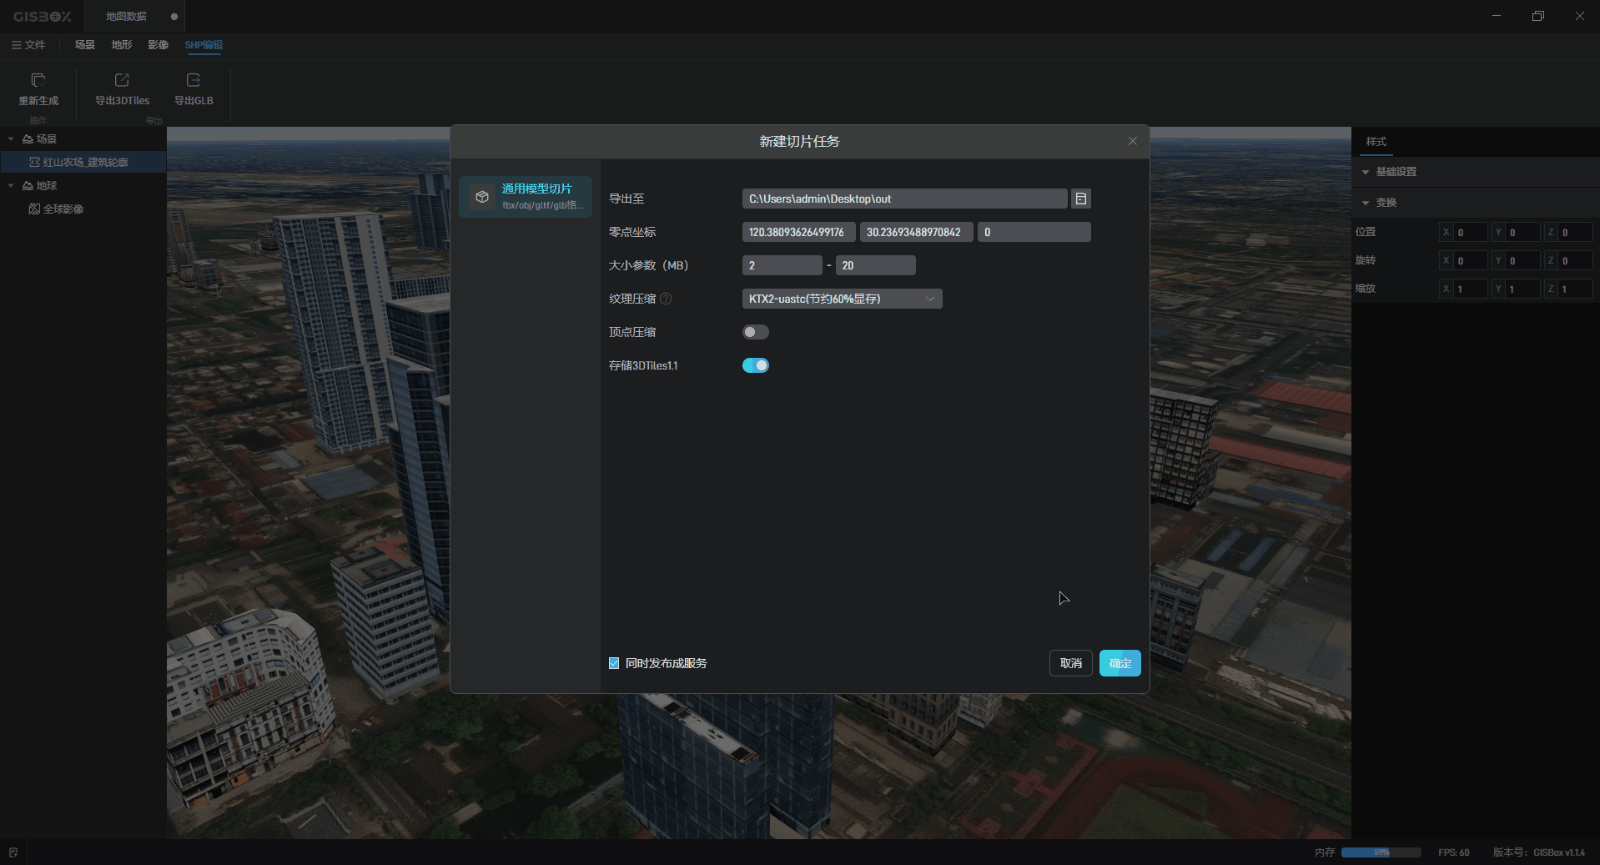Screen dimensions: 1600x865
Task: Click the icon of 全球影像 layer
Action: click(x=34, y=209)
